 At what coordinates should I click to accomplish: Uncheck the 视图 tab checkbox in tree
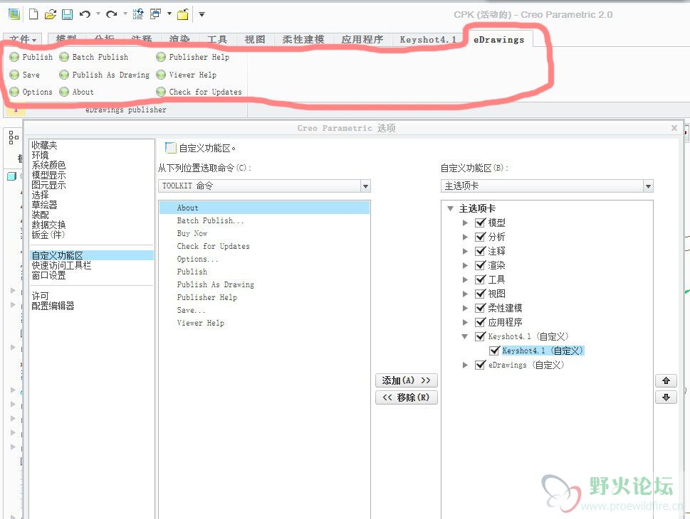[x=480, y=294]
